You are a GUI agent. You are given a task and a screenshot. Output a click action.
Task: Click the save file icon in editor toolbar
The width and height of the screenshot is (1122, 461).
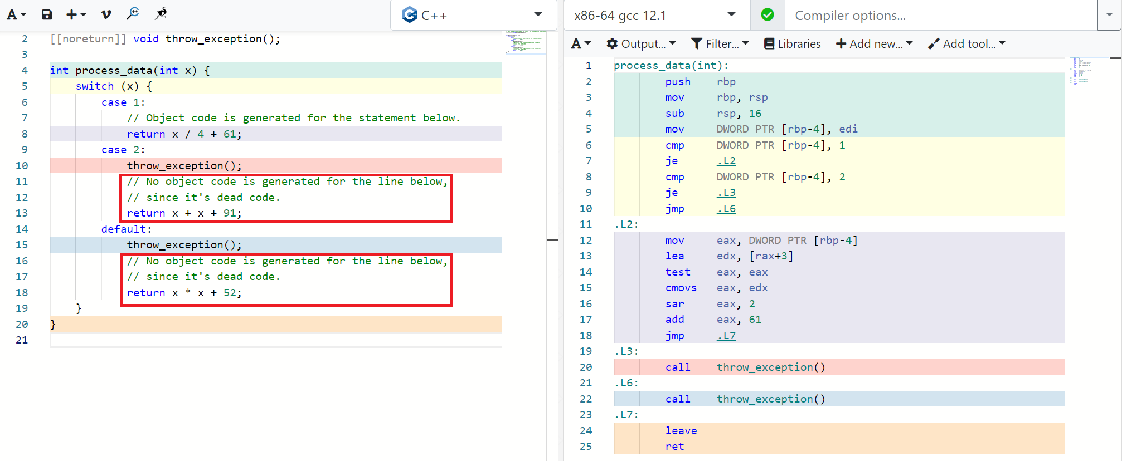coord(47,14)
